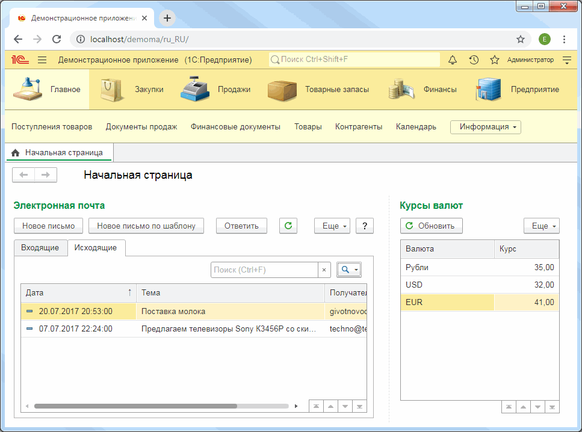Sort emails by Дата column
The height and width of the screenshot is (432, 582).
[x=79, y=293]
